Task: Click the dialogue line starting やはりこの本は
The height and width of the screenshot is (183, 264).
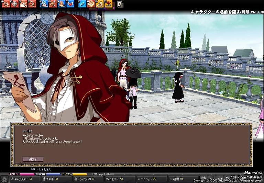Action: (33, 135)
